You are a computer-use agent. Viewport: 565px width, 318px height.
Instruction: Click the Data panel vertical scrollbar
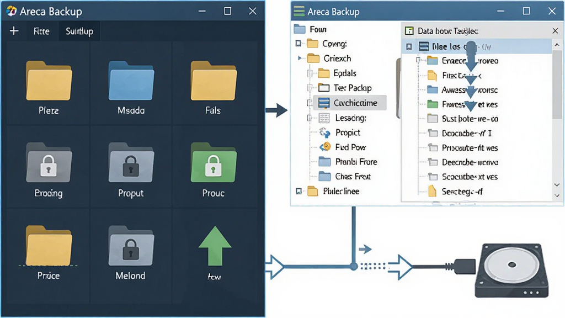[x=557, y=84]
